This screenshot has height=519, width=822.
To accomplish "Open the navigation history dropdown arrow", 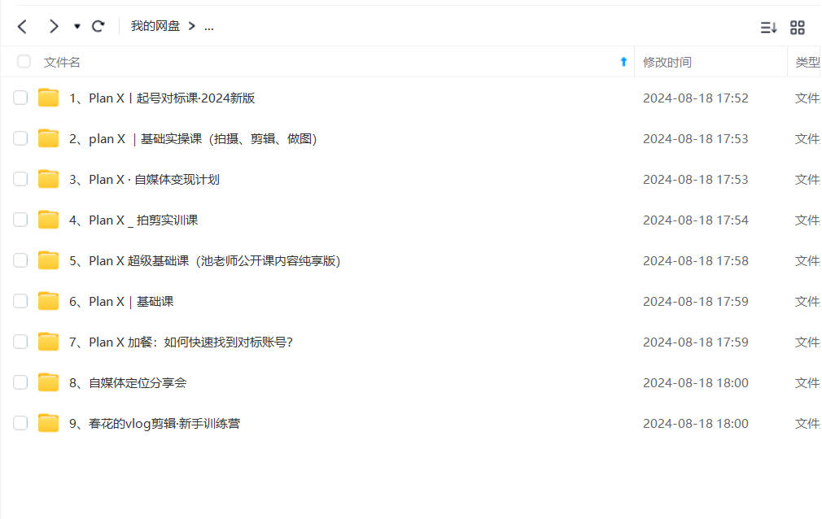I will (x=77, y=26).
